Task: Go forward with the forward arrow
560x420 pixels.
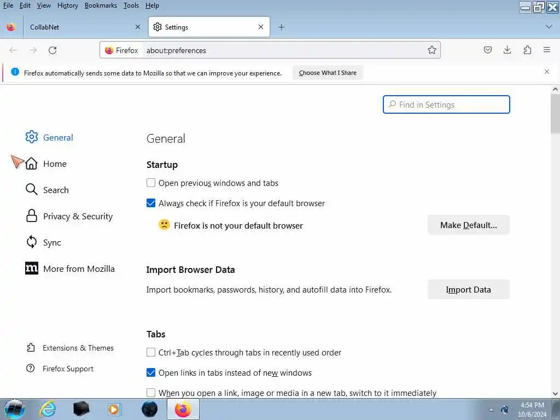Action: pos(33,50)
